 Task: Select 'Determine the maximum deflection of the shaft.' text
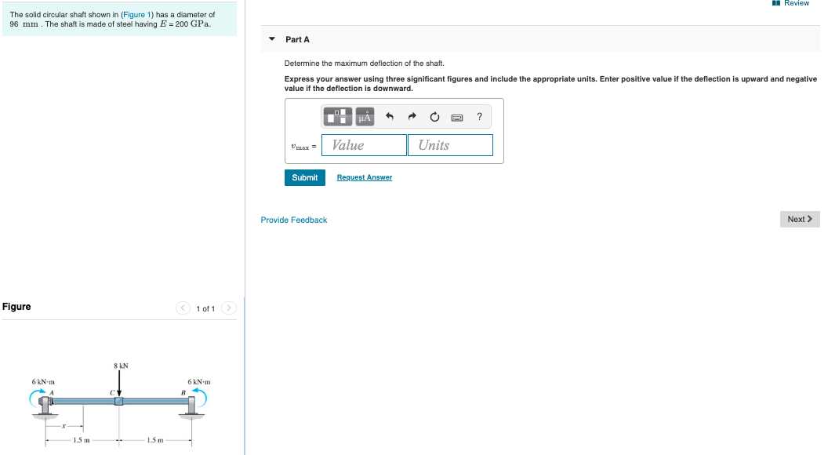click(365, 64)
